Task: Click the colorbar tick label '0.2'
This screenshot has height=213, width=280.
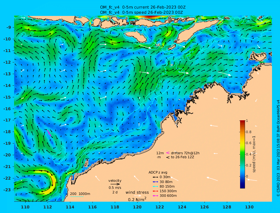Action: [x=249, y=165]
